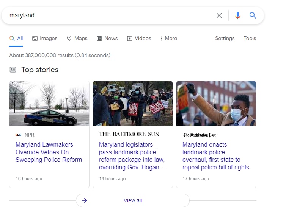Select the All tab
This screenshot has height=211, width=286.
pyautogui.click(x=16, y=38)
